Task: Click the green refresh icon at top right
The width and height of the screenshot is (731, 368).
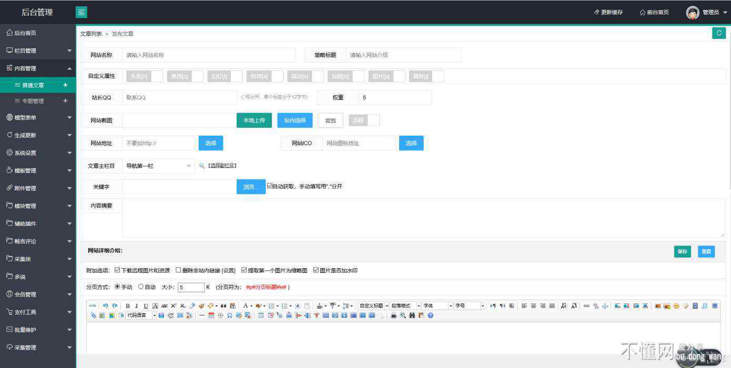Action: (718, 33)
